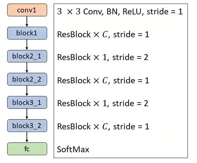
Task: Click the arrow from block2_2 to block3_1
Action: (27, 91)
